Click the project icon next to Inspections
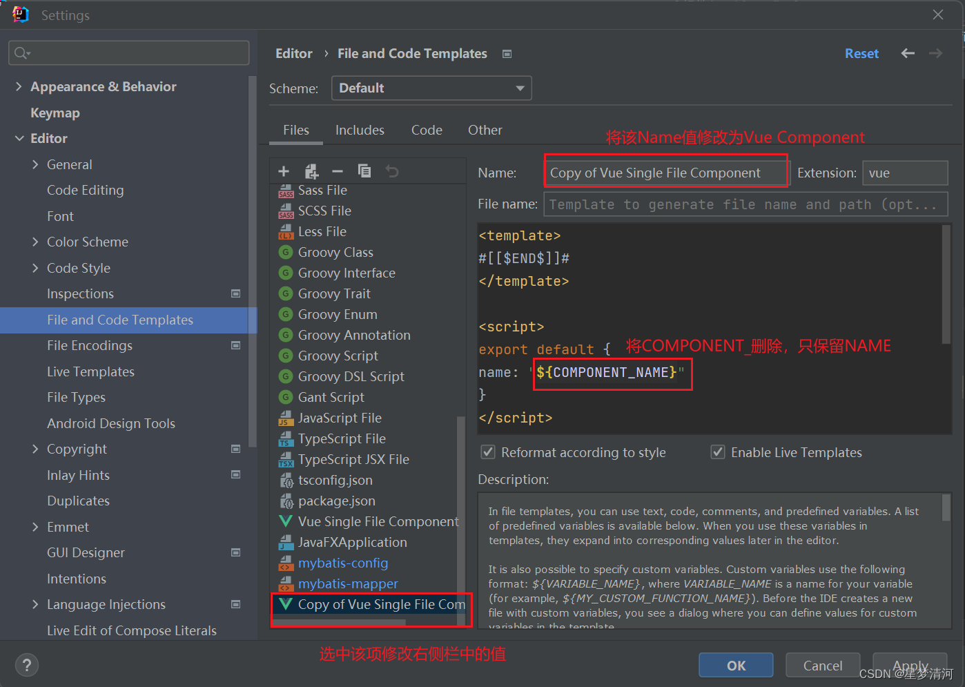Image resolution: width=965 pixels, height=687 pixels. [x=235, y=293]
